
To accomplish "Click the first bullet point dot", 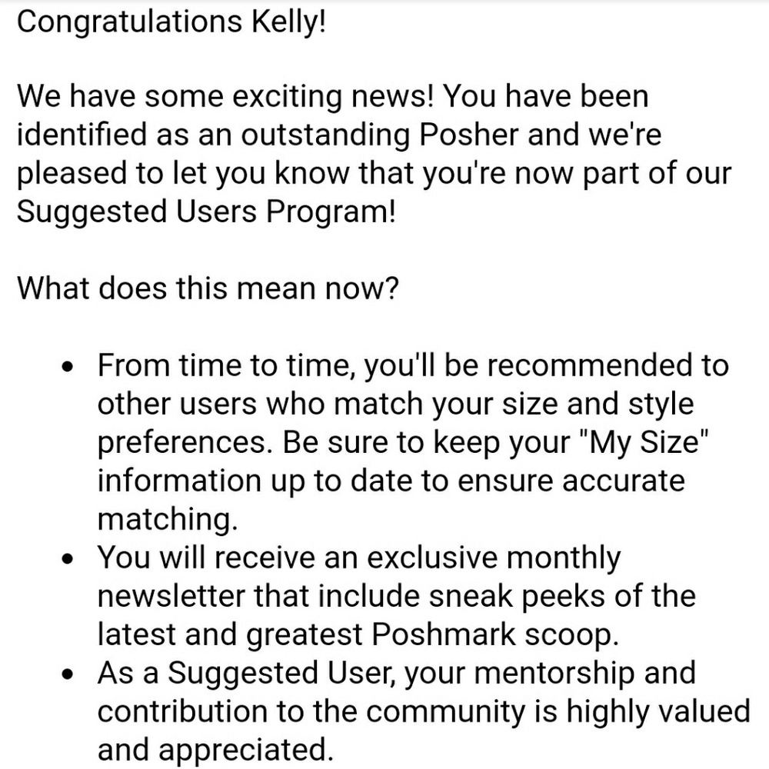I will 68,367.
